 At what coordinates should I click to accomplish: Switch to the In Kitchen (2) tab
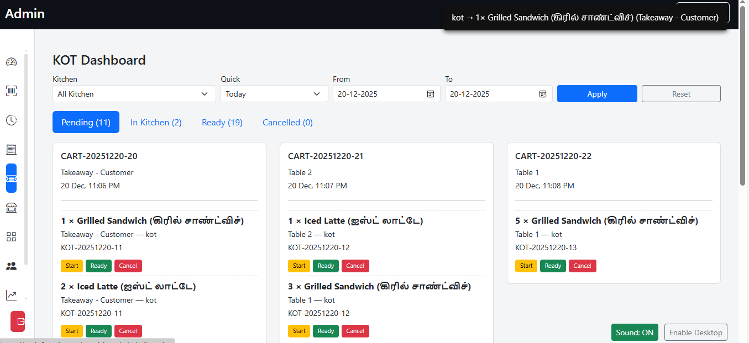click(156, 123)
